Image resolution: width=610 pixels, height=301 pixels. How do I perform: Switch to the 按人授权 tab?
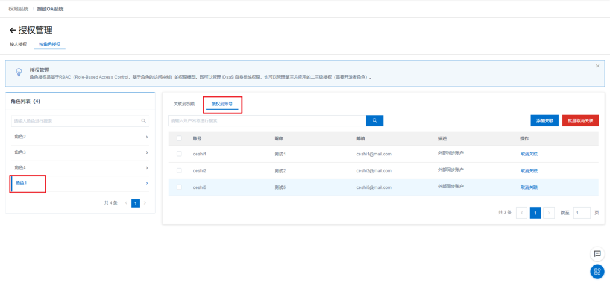click(18, 45)
